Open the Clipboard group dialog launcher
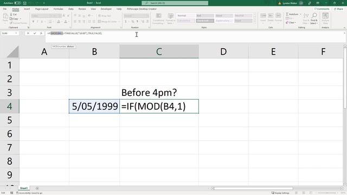This screenshot has height=195, width=347. 28,28
